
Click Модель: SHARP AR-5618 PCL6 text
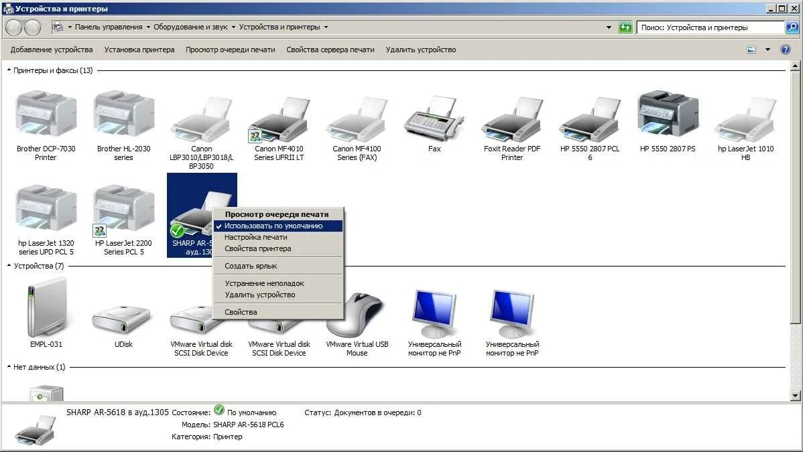point(233,425)
